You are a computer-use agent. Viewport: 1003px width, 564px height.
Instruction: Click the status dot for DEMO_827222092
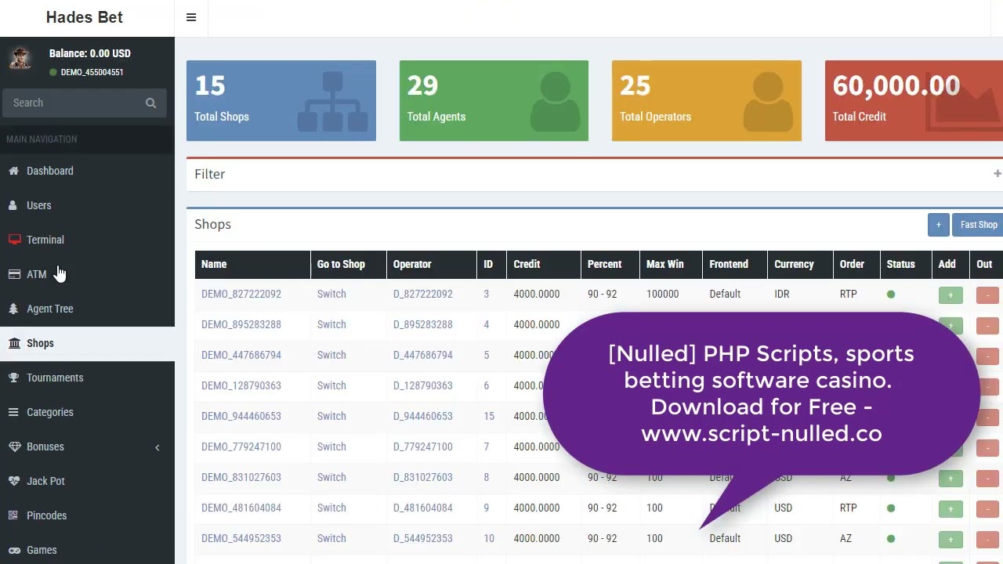pyautogui.click(x=891, y=295)
